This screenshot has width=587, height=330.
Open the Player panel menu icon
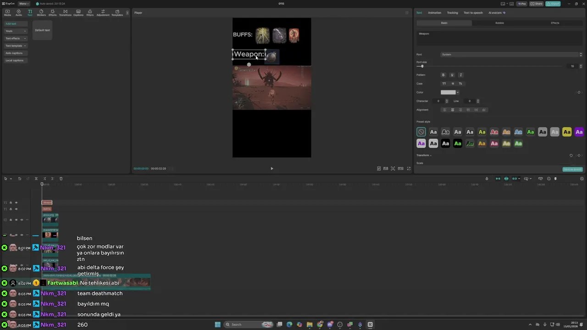[x=407, y=13]
